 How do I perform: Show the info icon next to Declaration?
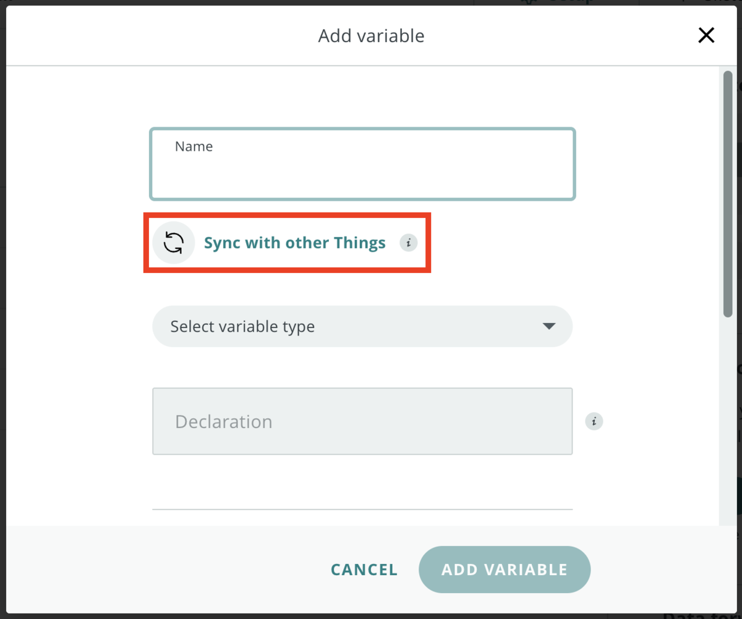click(594, 421)
